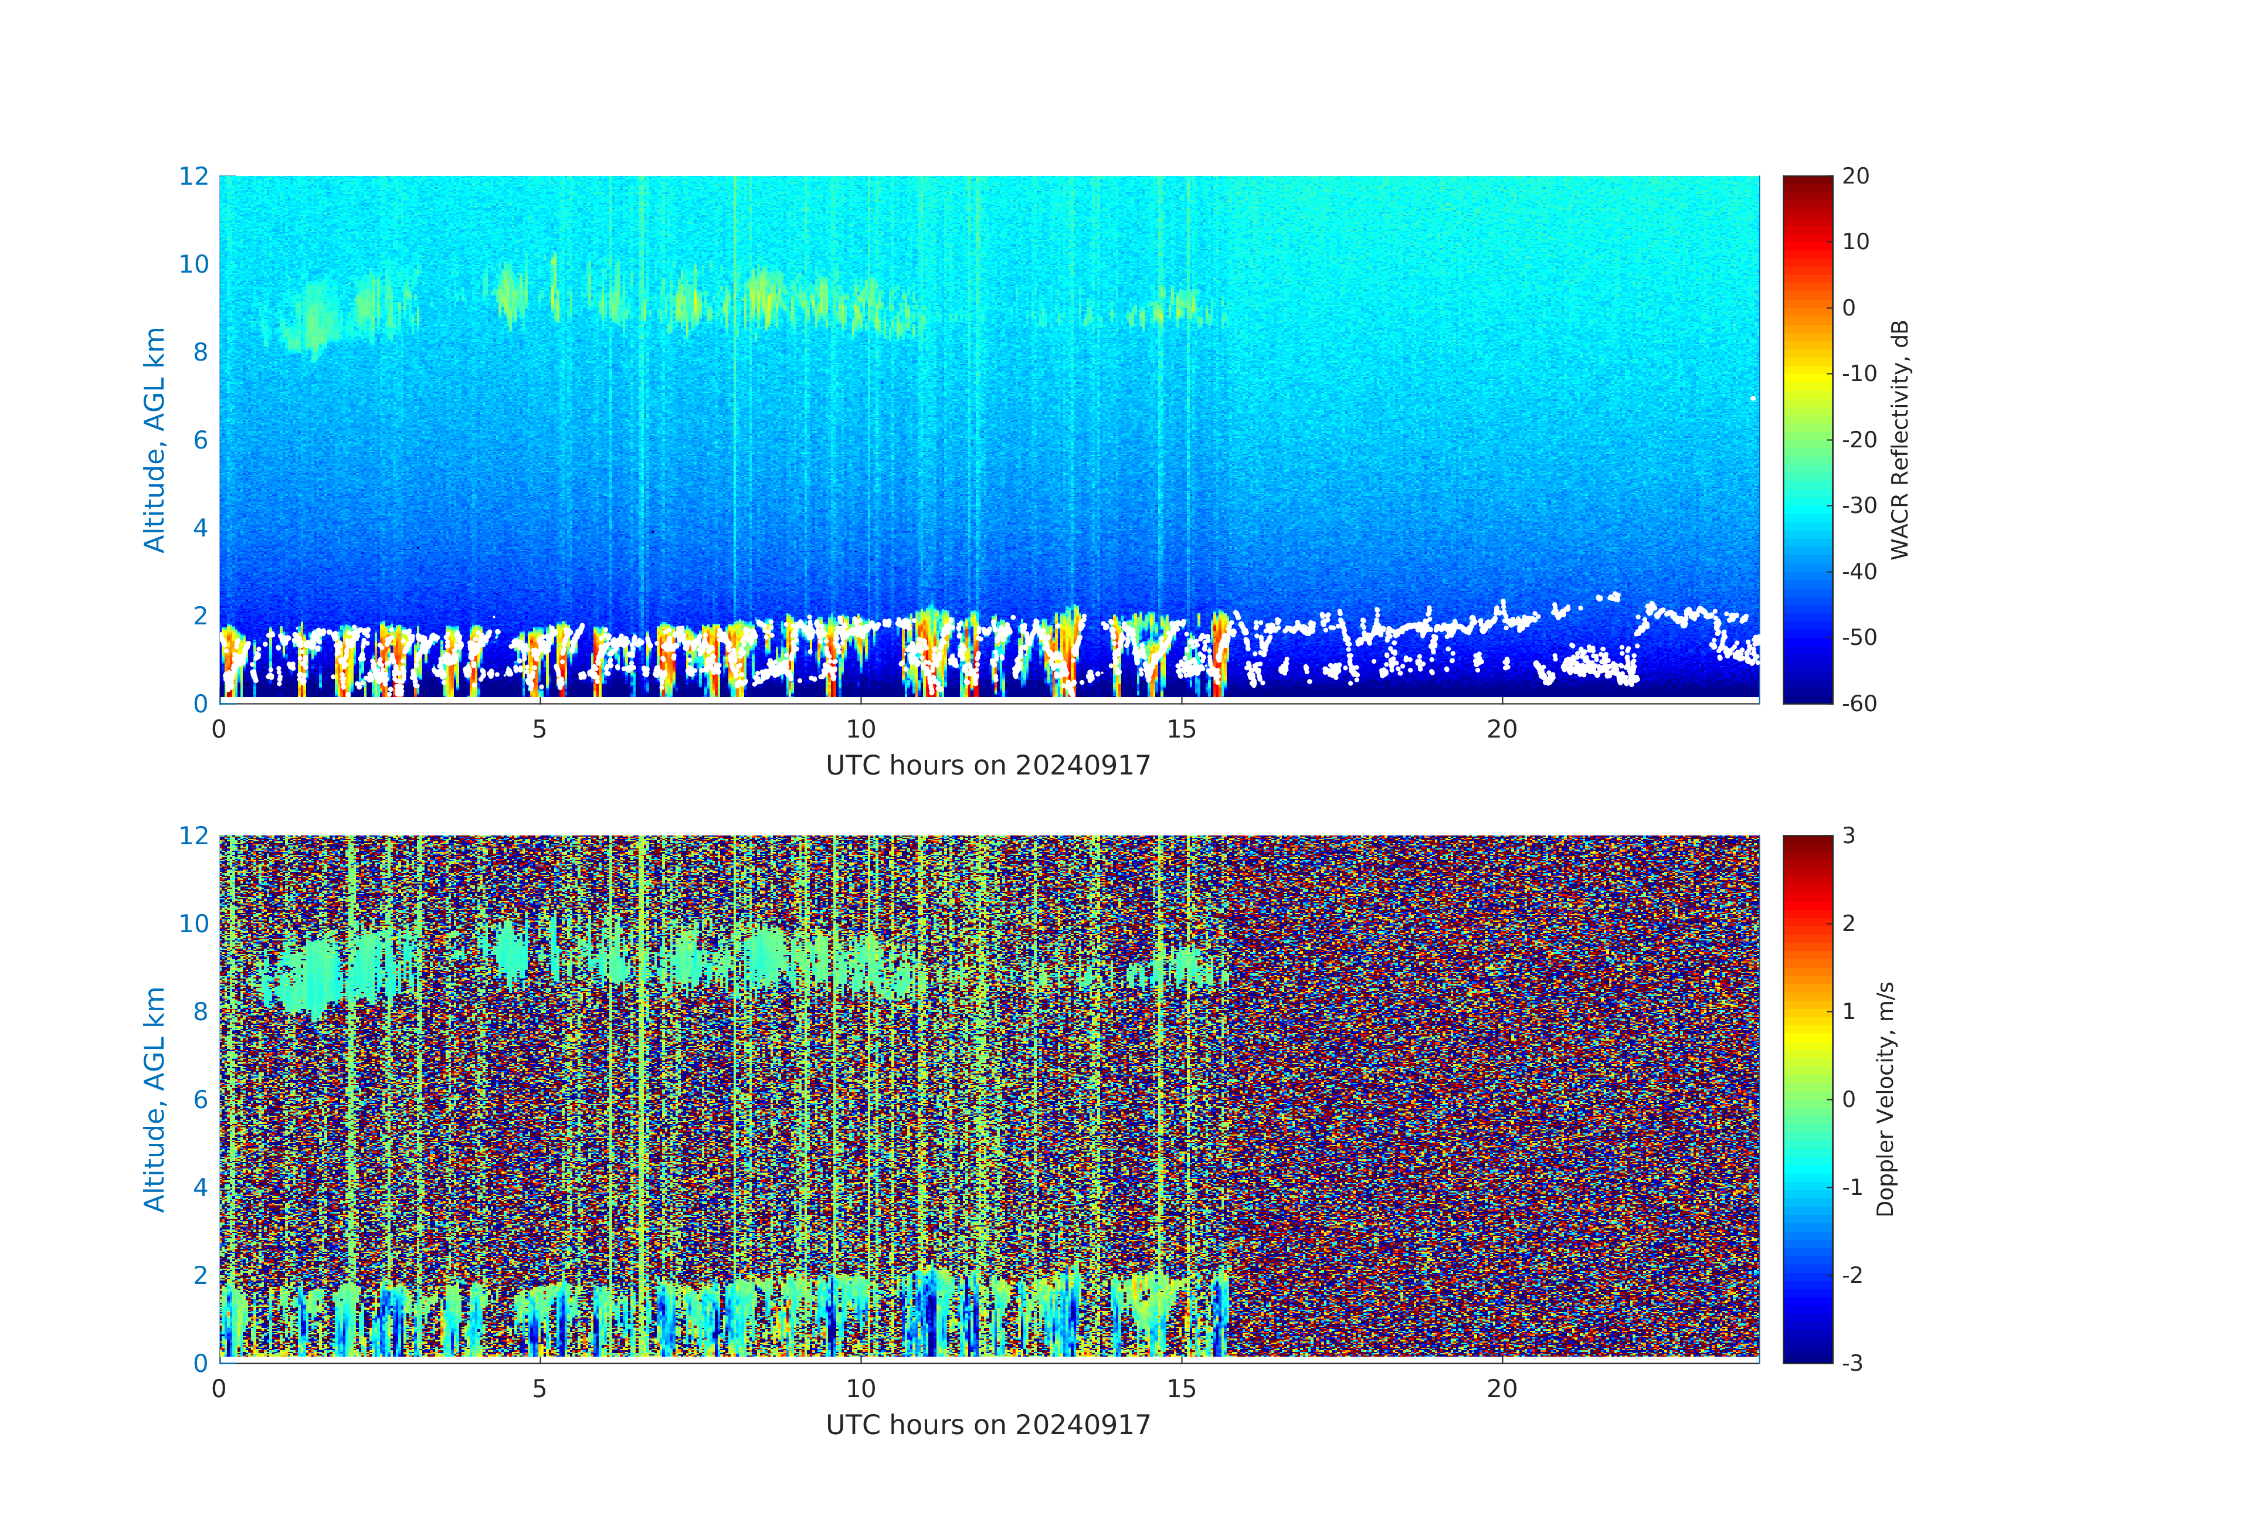2243x1539 pixels.
Task: Click the isolated white dot near 6.9 km
Action: (1753, 399)
